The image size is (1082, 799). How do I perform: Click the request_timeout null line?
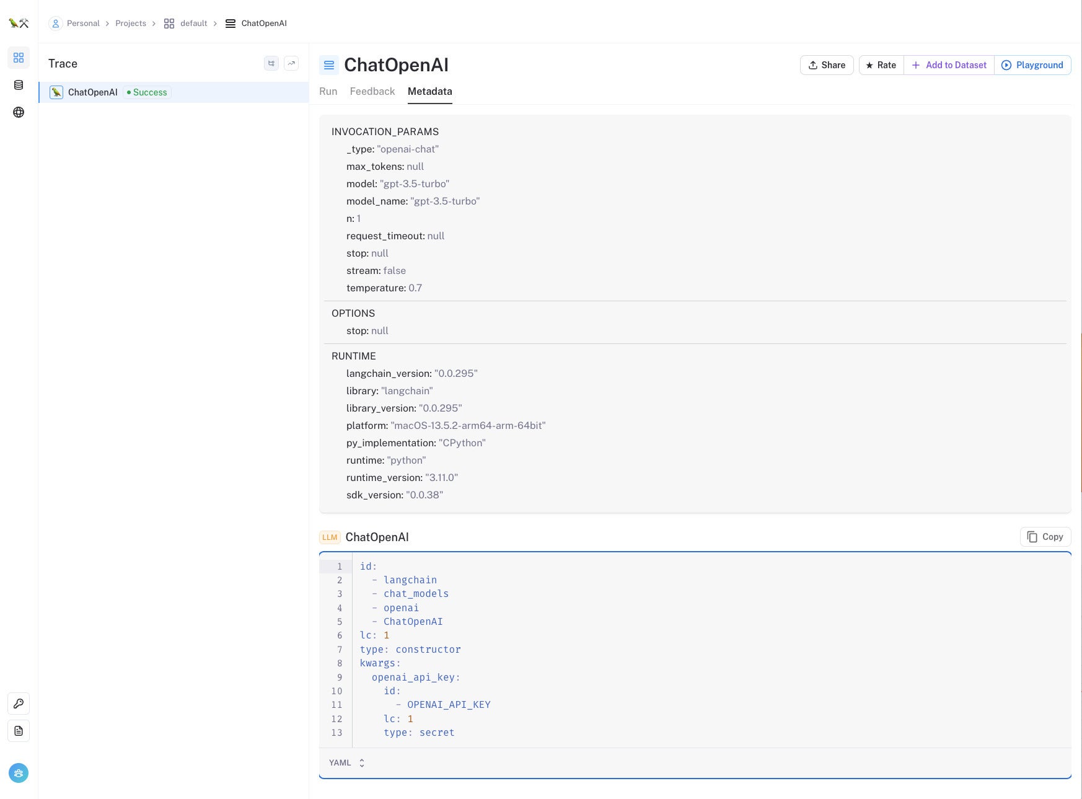(395, 236)
